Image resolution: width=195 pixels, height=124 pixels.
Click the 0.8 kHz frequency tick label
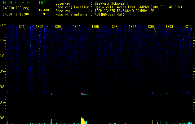[x=2, y=87]
